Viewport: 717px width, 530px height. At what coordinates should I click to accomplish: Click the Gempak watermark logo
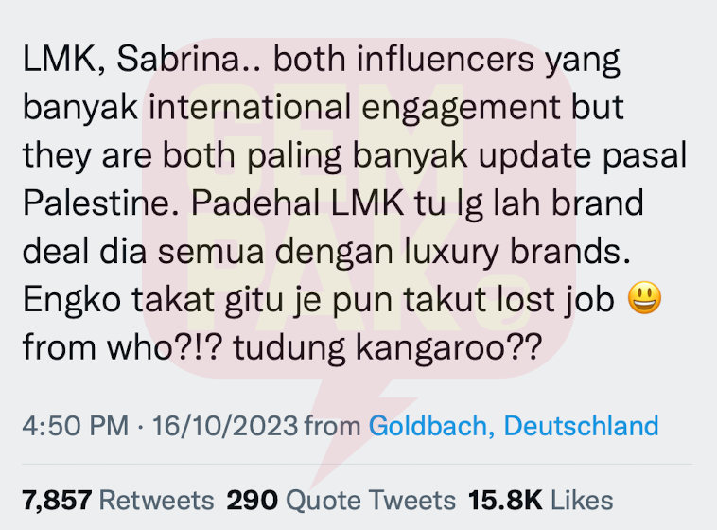click(358, 208)
